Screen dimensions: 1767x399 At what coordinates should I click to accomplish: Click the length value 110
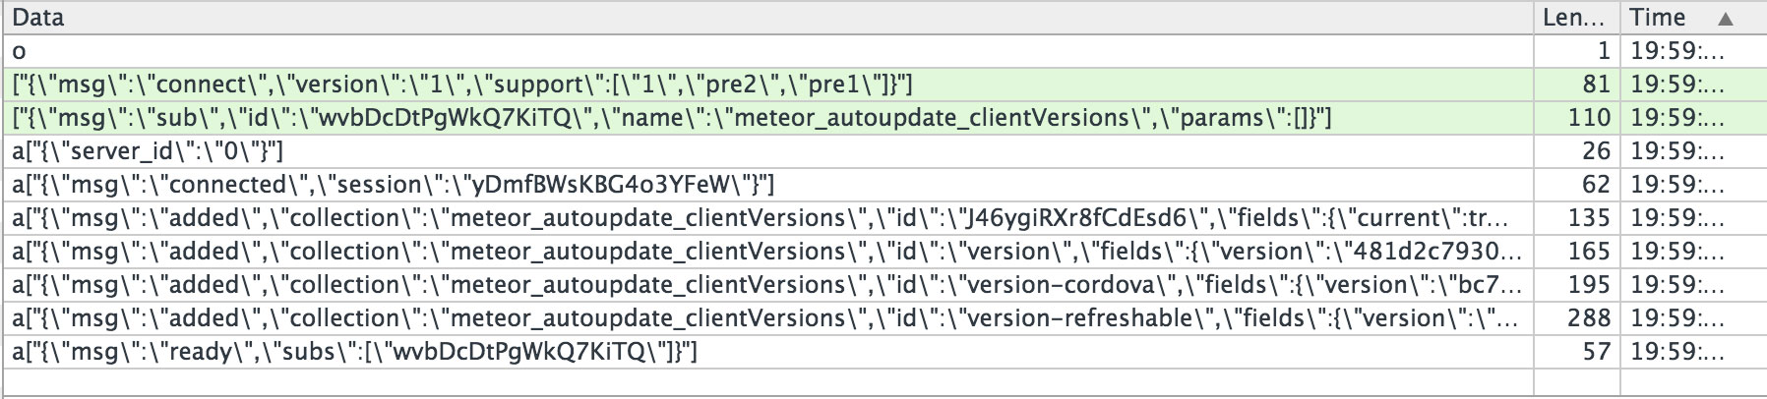click(x=1589, y=118)
